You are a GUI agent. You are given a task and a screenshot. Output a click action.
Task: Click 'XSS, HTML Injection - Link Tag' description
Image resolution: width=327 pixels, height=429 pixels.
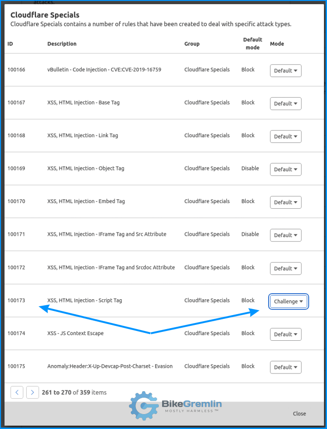point(82,135)
